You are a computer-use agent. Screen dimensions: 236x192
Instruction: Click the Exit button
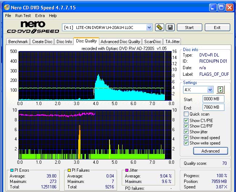217,28
